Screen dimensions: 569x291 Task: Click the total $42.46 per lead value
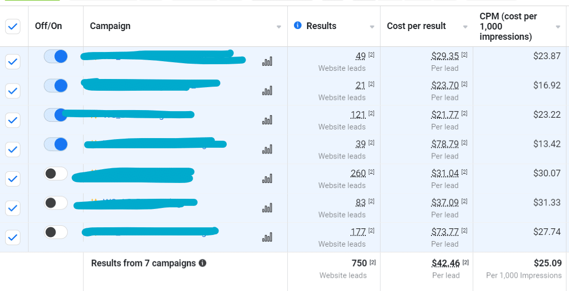click(446, 262)
